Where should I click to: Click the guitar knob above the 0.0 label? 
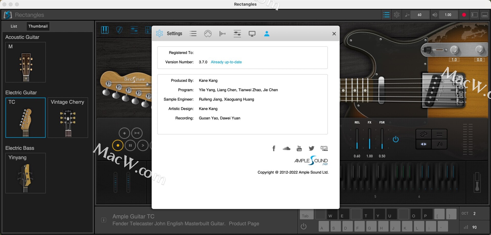[x=479, y=49]
